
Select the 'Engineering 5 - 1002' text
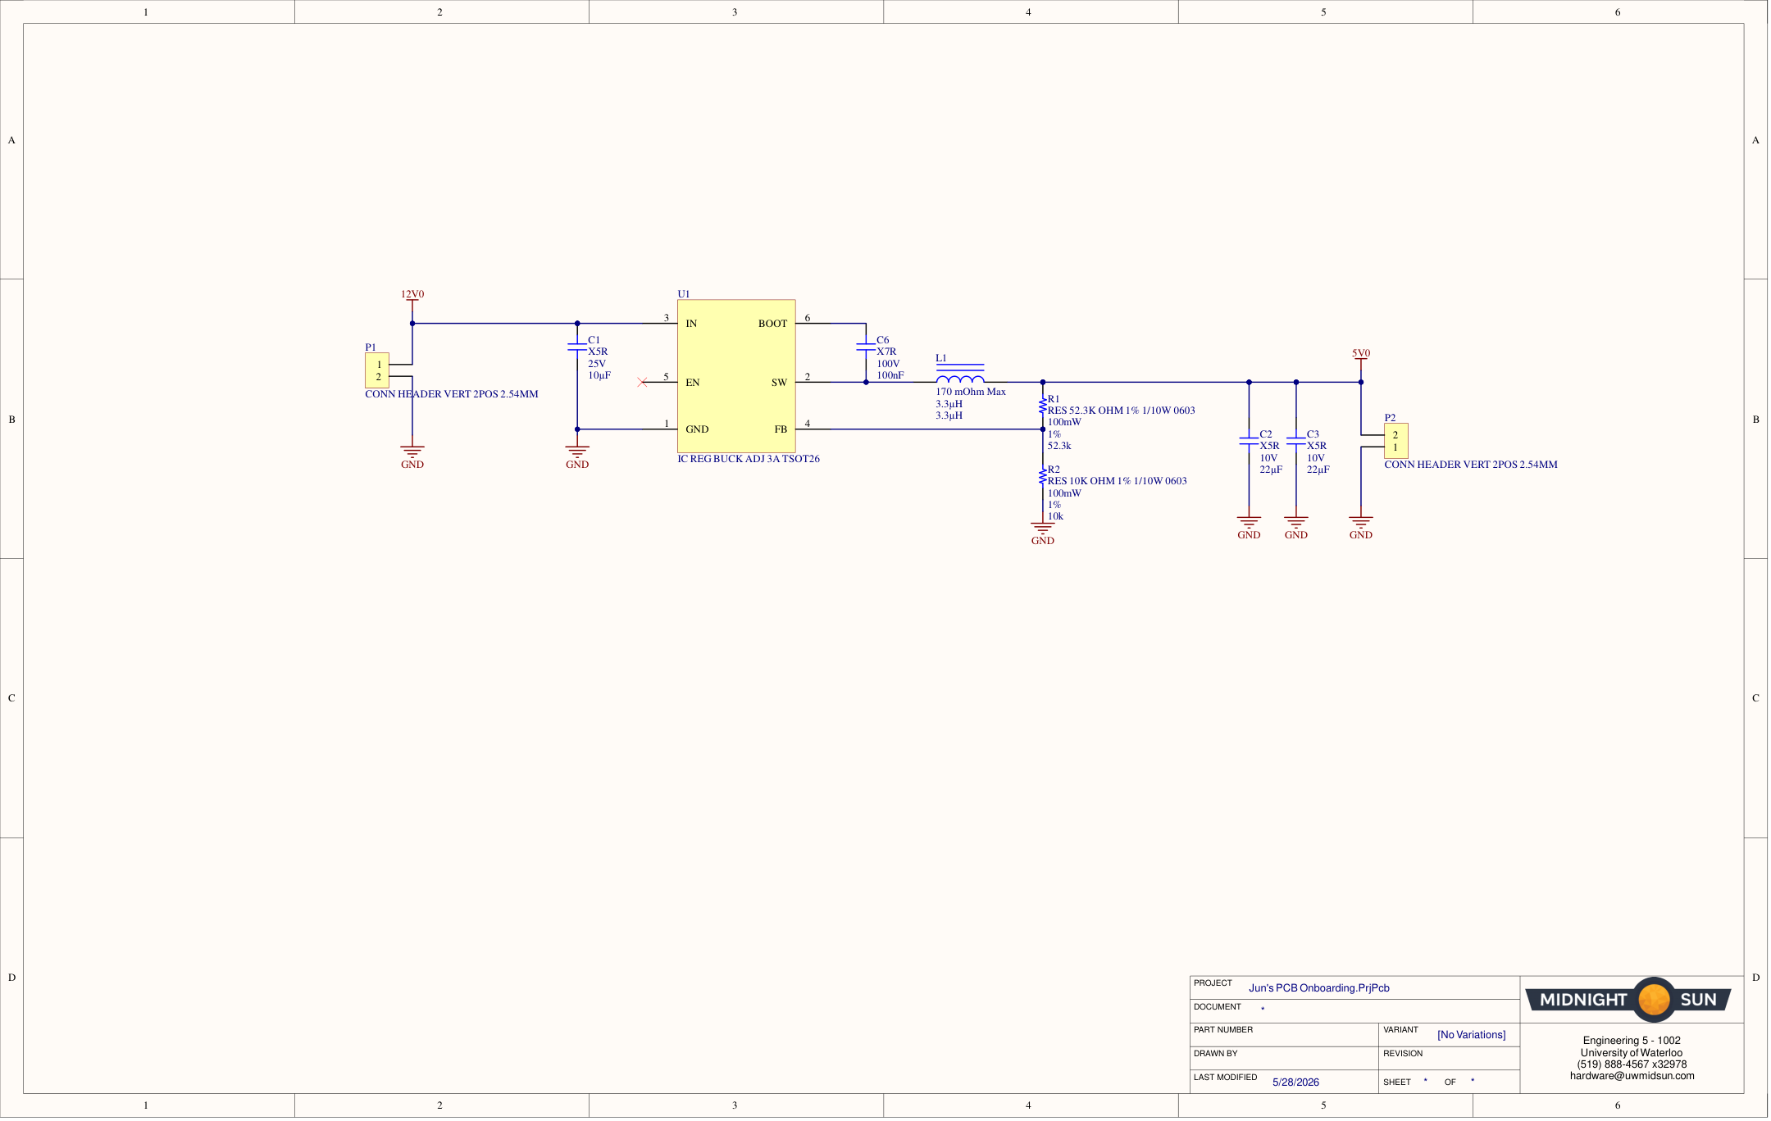point(1632,1041)
